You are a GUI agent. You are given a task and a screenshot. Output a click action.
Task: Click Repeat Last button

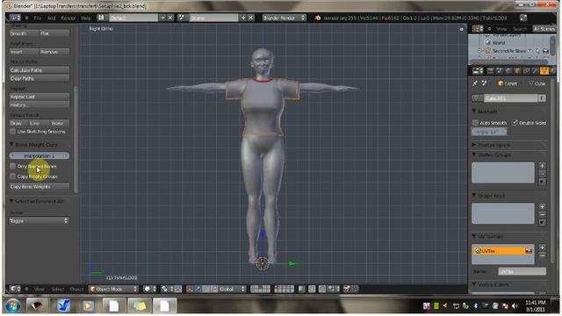pos(39,97)
